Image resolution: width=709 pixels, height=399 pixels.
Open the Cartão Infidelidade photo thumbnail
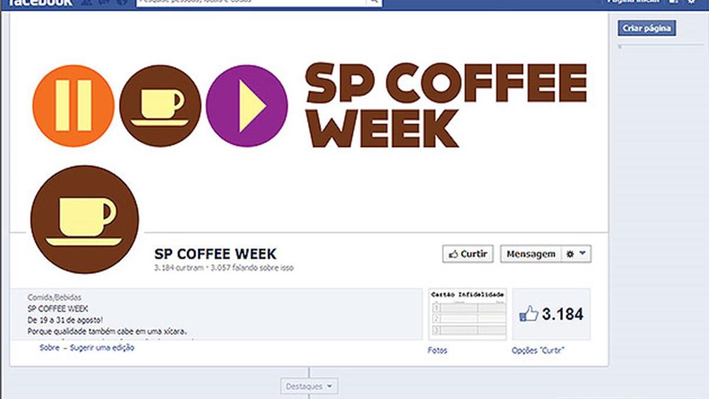pos(467,314)
